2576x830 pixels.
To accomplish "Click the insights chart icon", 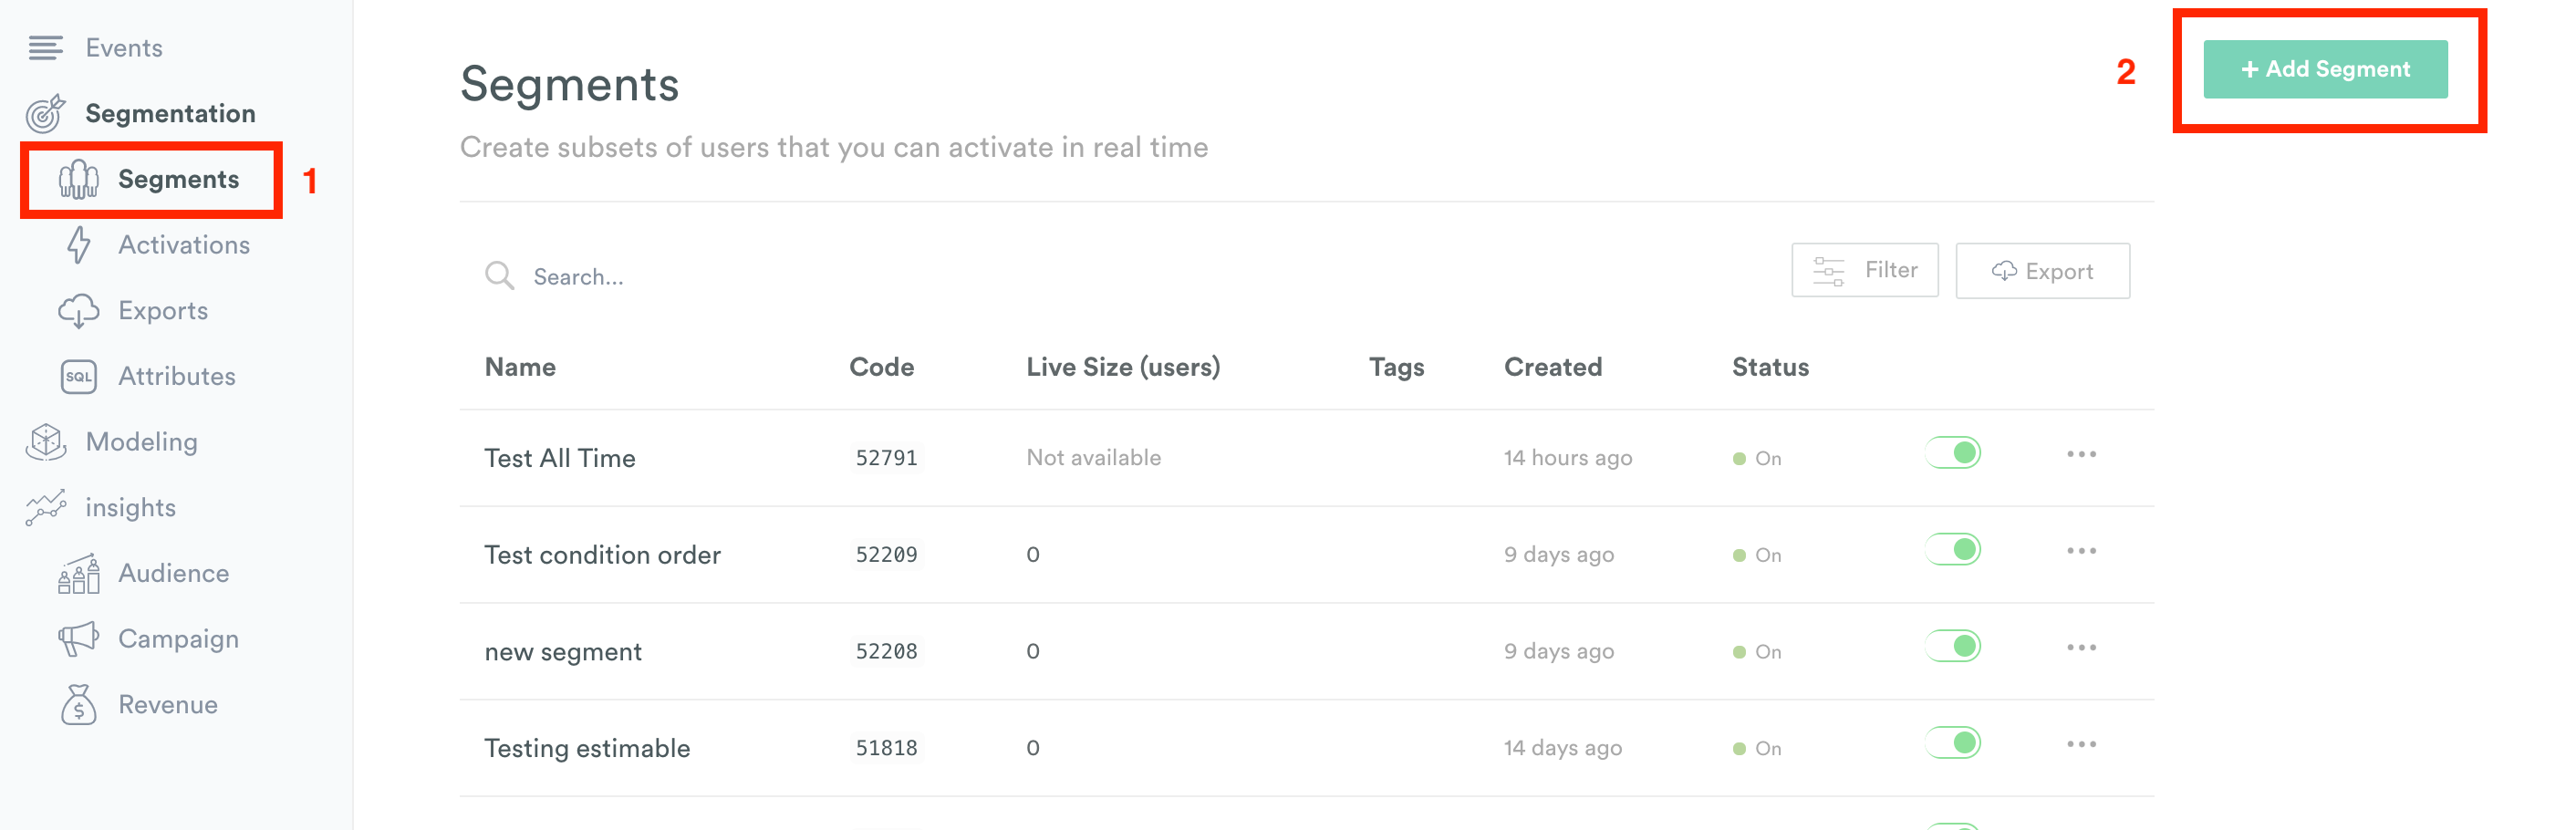I will pos(46,508).
